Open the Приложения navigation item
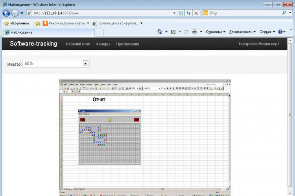The width and height of the screenshot is (295, 196). click(127, 44)
